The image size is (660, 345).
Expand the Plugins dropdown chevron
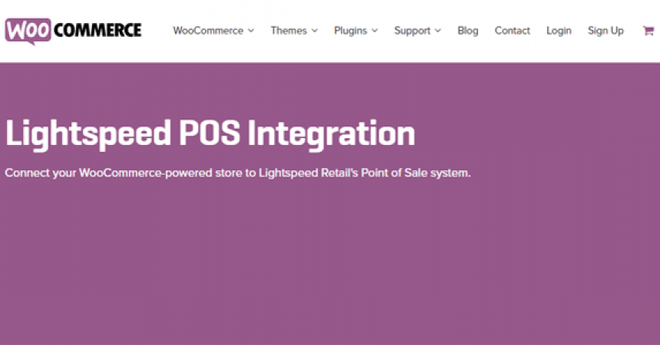tap(375, 31)
